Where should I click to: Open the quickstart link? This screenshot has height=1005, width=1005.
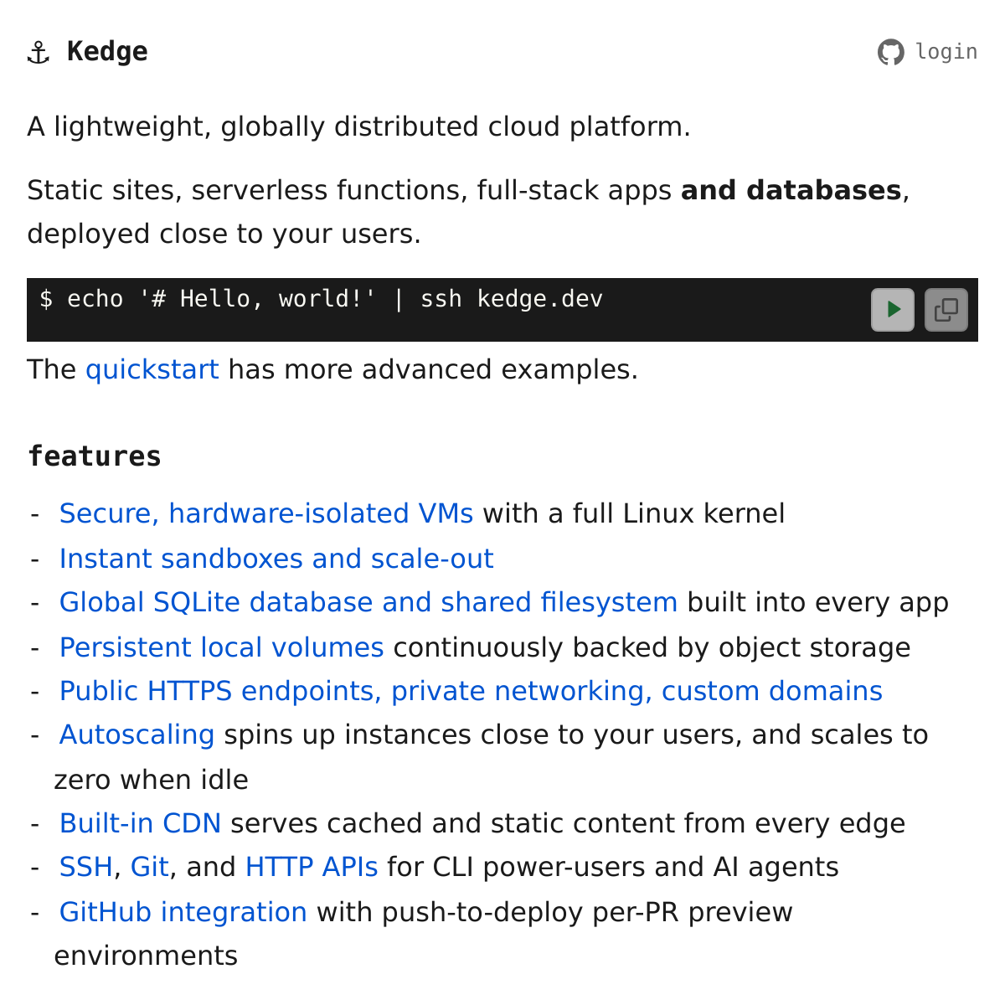pyautogui.click(x=152, y=369)
